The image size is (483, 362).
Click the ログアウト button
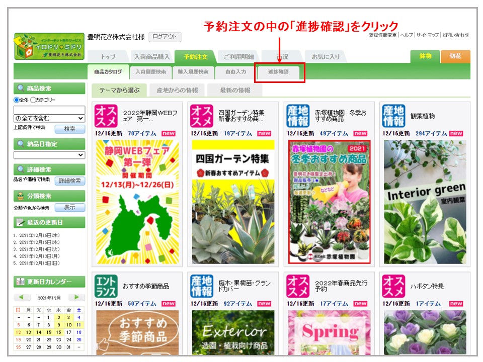(165, 37)
